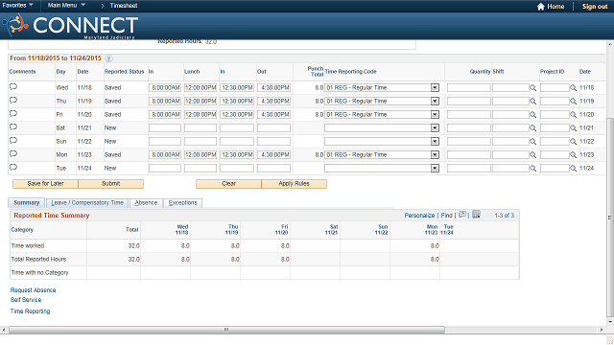Expand the Favorites menu

pos(17,6)
